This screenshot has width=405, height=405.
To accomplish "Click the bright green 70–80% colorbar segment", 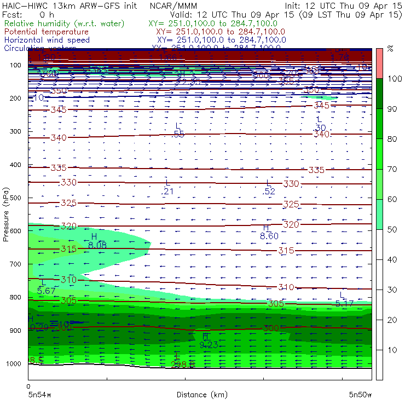I will (x=379, y=154).
